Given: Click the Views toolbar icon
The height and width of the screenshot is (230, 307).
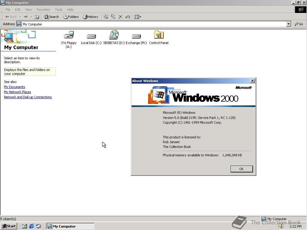Looking at the screenshot, I should click(138, 17).
